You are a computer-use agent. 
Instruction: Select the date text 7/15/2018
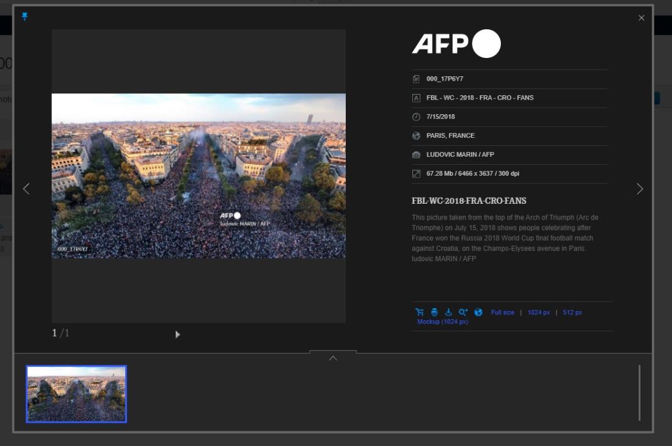[440, 117]
